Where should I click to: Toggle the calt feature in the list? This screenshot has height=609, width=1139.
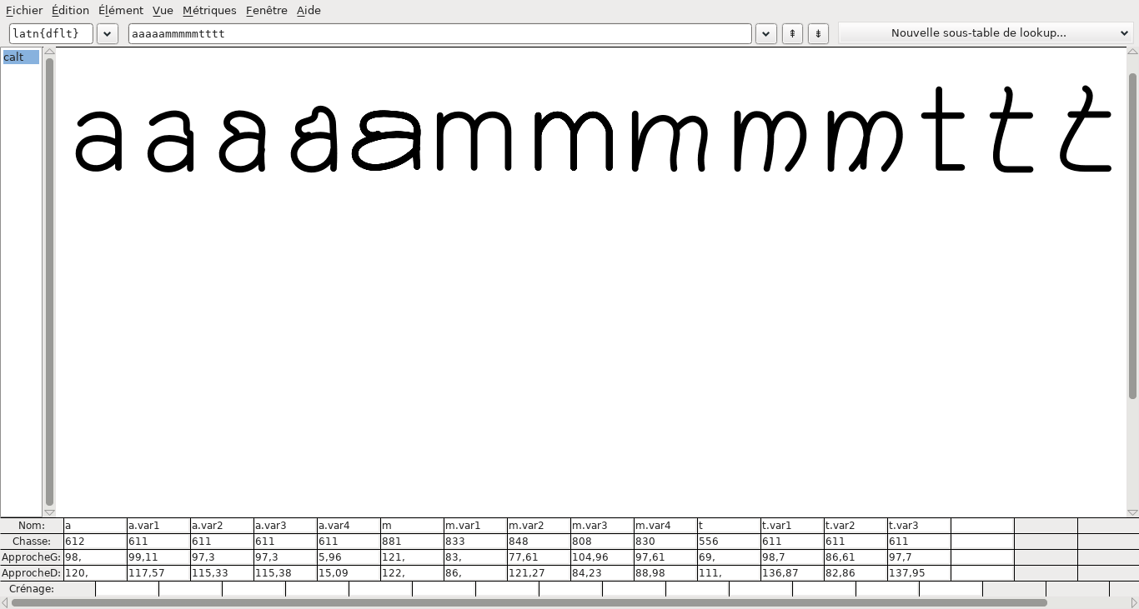coord(21,57)
